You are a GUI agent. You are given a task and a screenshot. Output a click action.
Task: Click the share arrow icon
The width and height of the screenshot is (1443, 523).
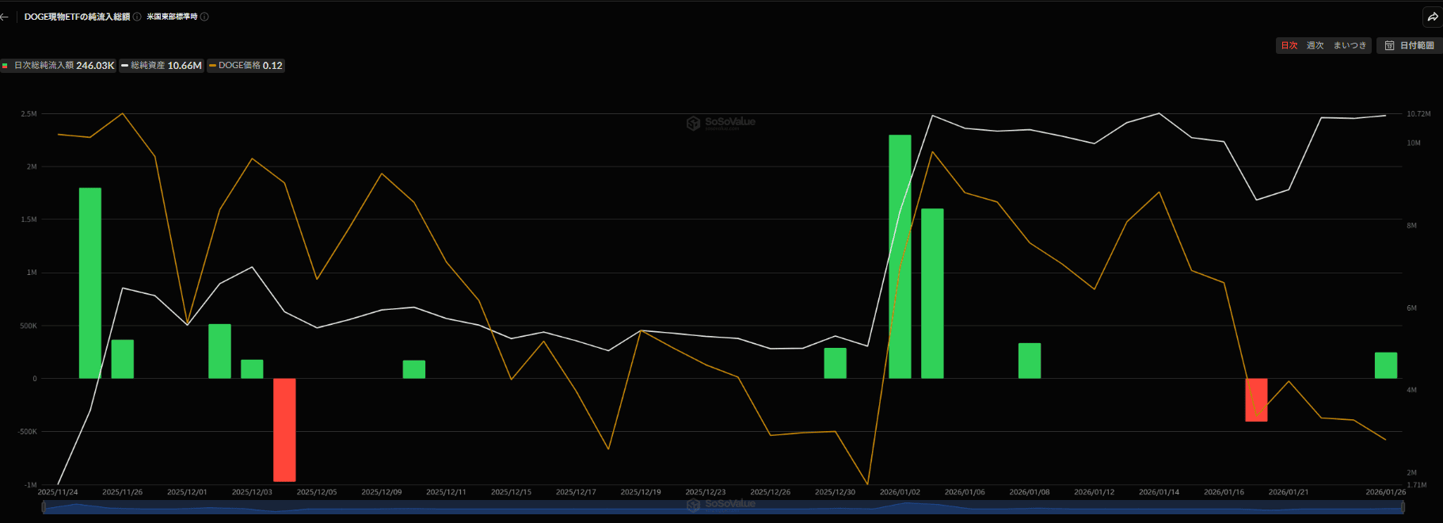tap(1432, 17)
